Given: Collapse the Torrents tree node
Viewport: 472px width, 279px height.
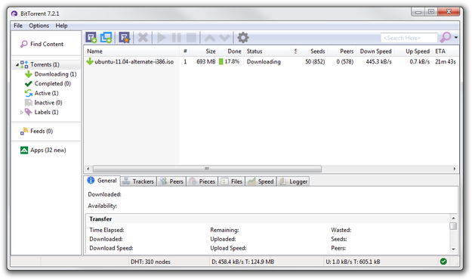Looking at the screenshot, I should [x=17, y=65].
